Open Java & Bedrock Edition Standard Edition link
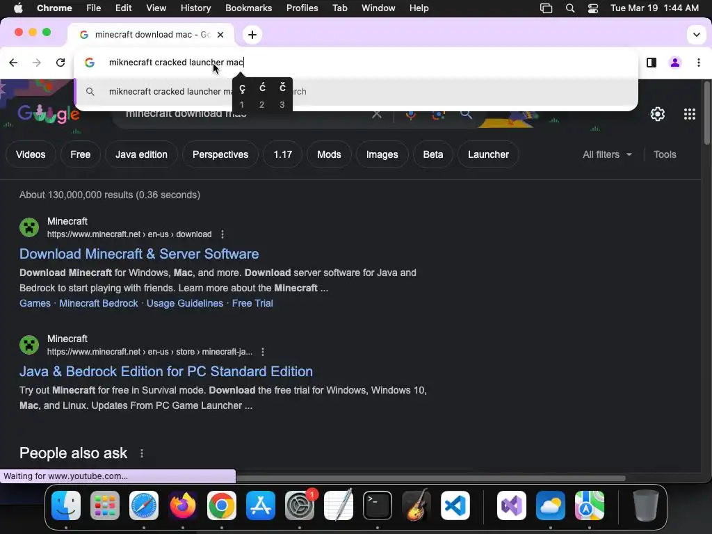Screen dimensions: 712x534 (x=166, y=371)
